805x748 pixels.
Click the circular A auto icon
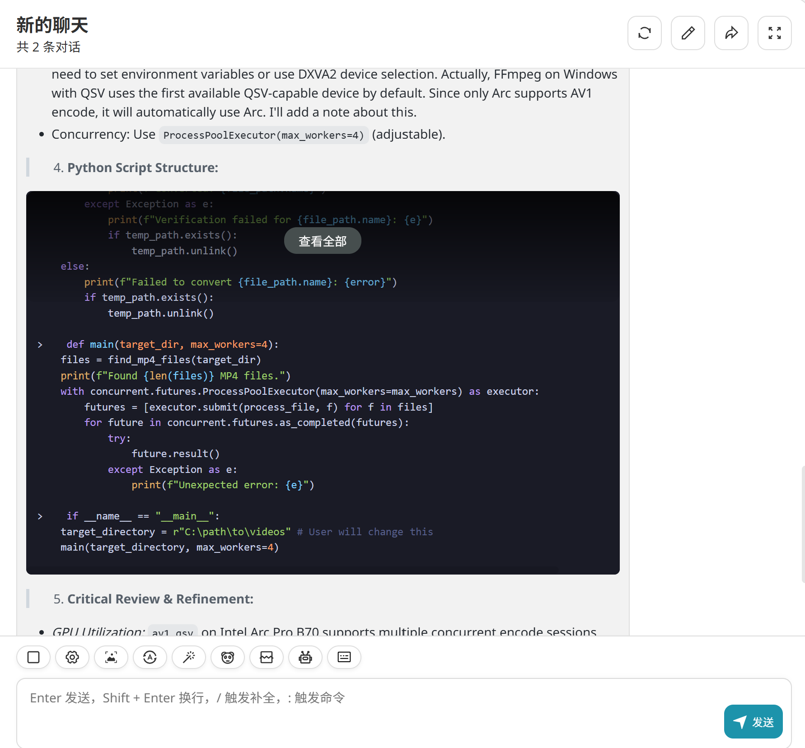[150, 657]
